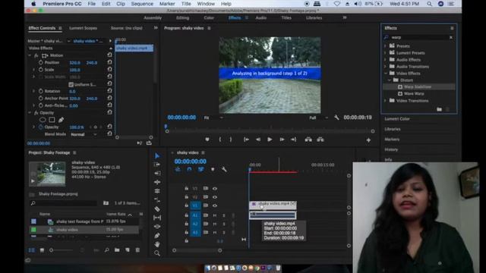Select the Rolling Edit tool

157,182
